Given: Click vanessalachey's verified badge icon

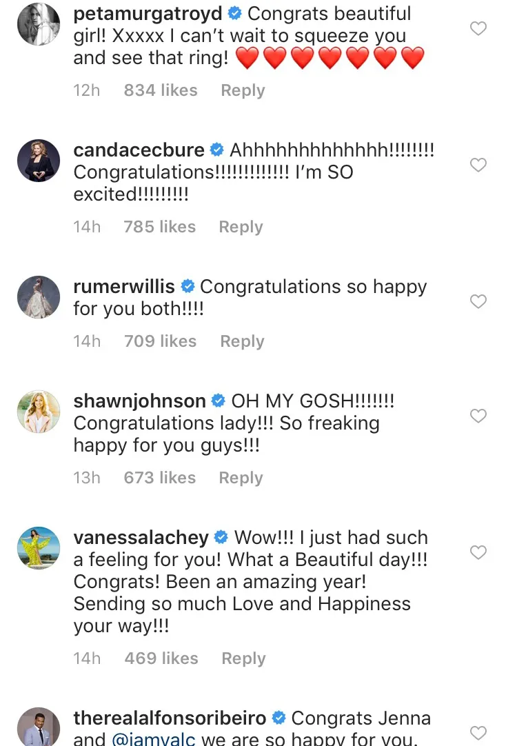Looking at the screenshot, I should pos(221,537).
